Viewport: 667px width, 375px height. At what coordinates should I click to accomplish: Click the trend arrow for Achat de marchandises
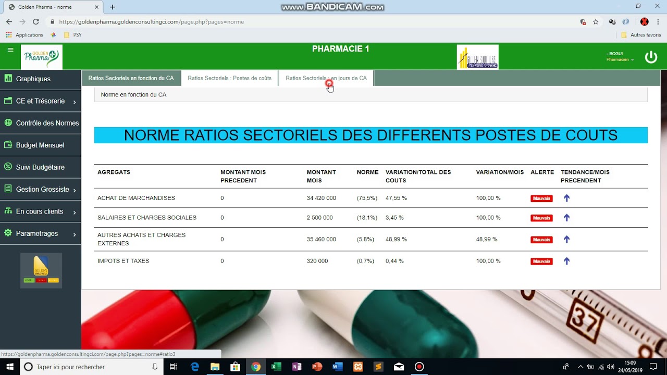(567, 198)
